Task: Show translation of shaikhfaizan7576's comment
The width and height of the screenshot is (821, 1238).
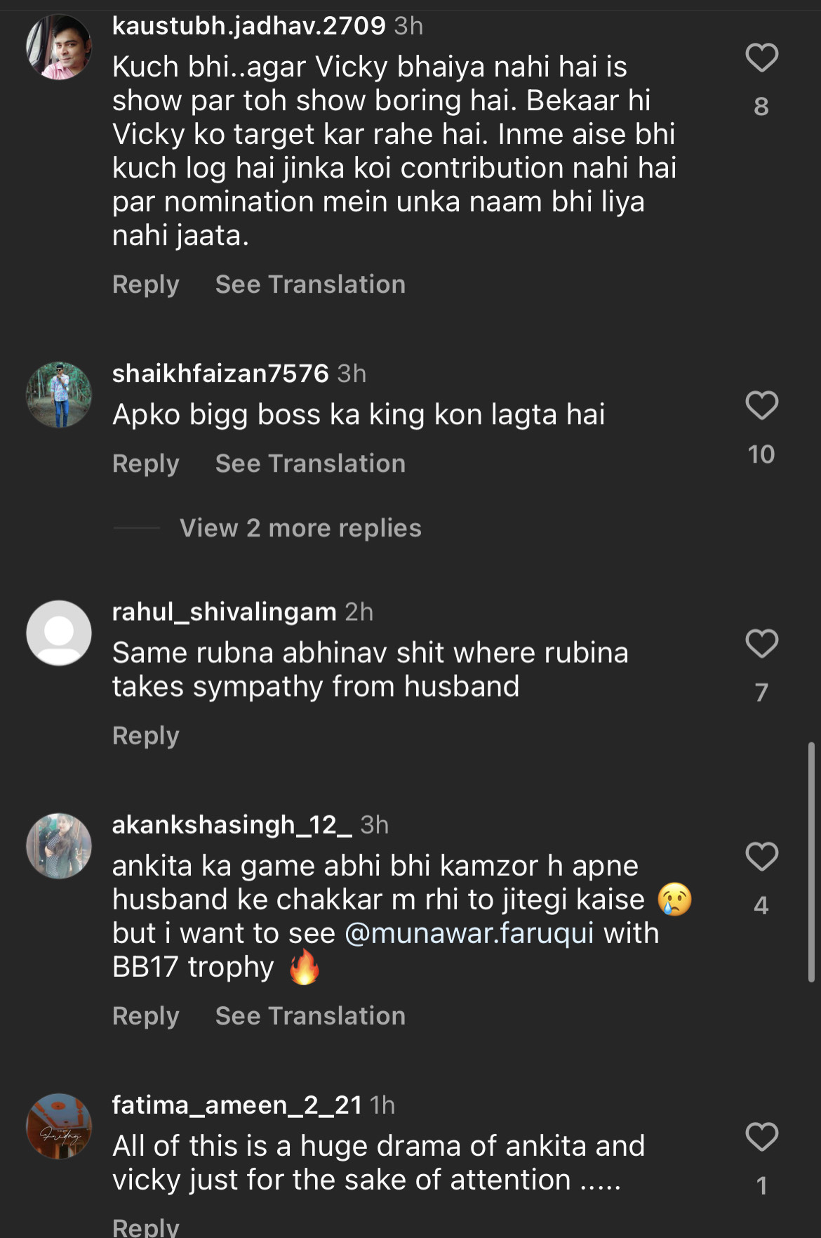Action: point(310,463)
